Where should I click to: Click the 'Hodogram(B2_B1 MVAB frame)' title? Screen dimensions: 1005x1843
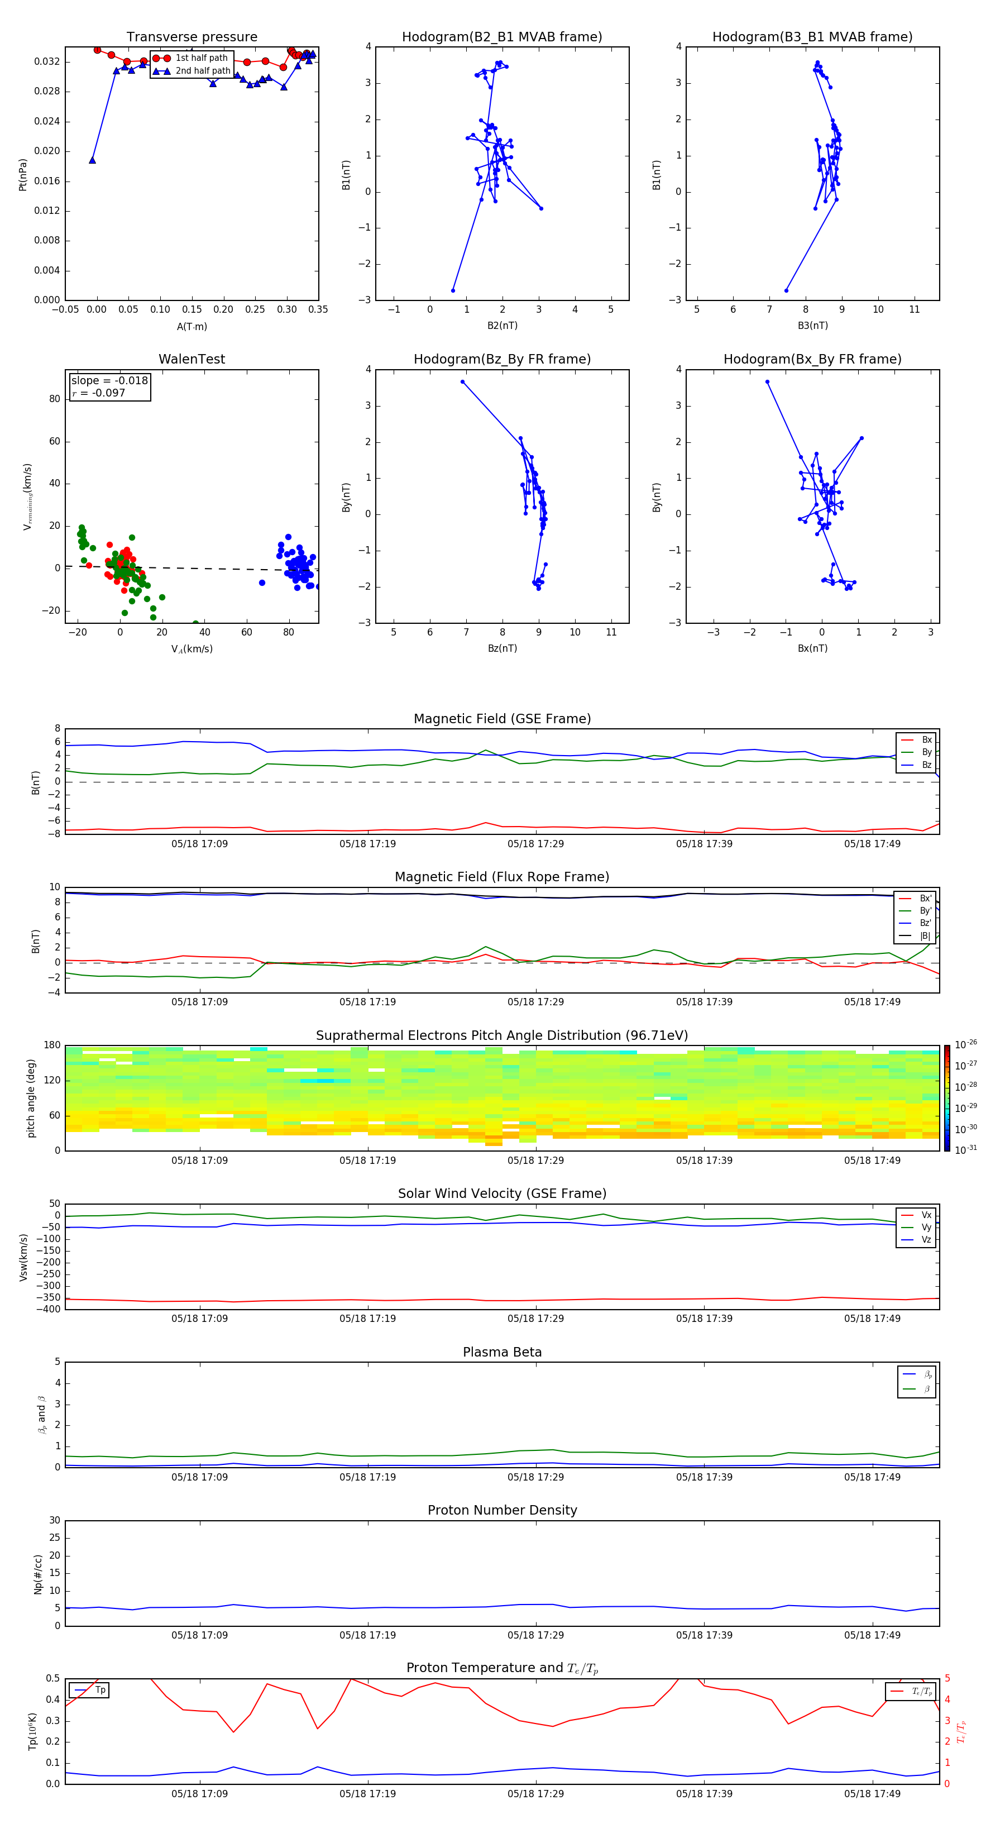[x=502, y=37]
